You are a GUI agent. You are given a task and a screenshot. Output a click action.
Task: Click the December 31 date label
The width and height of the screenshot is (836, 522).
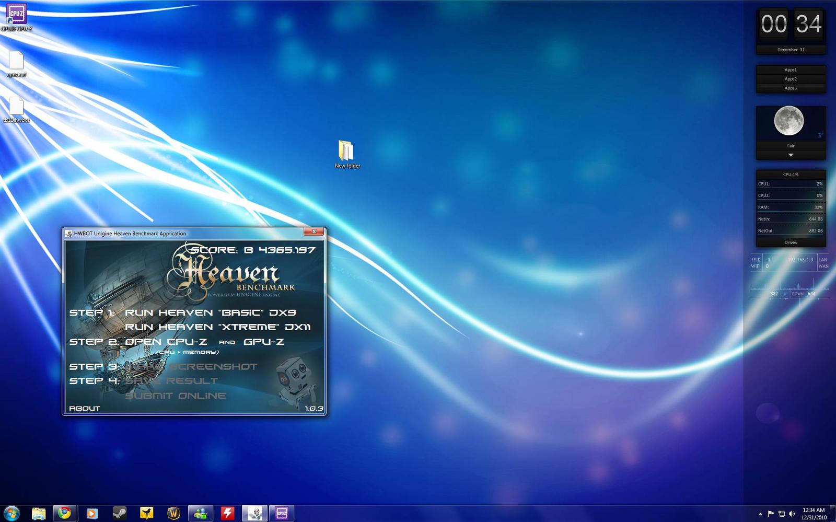791,50
